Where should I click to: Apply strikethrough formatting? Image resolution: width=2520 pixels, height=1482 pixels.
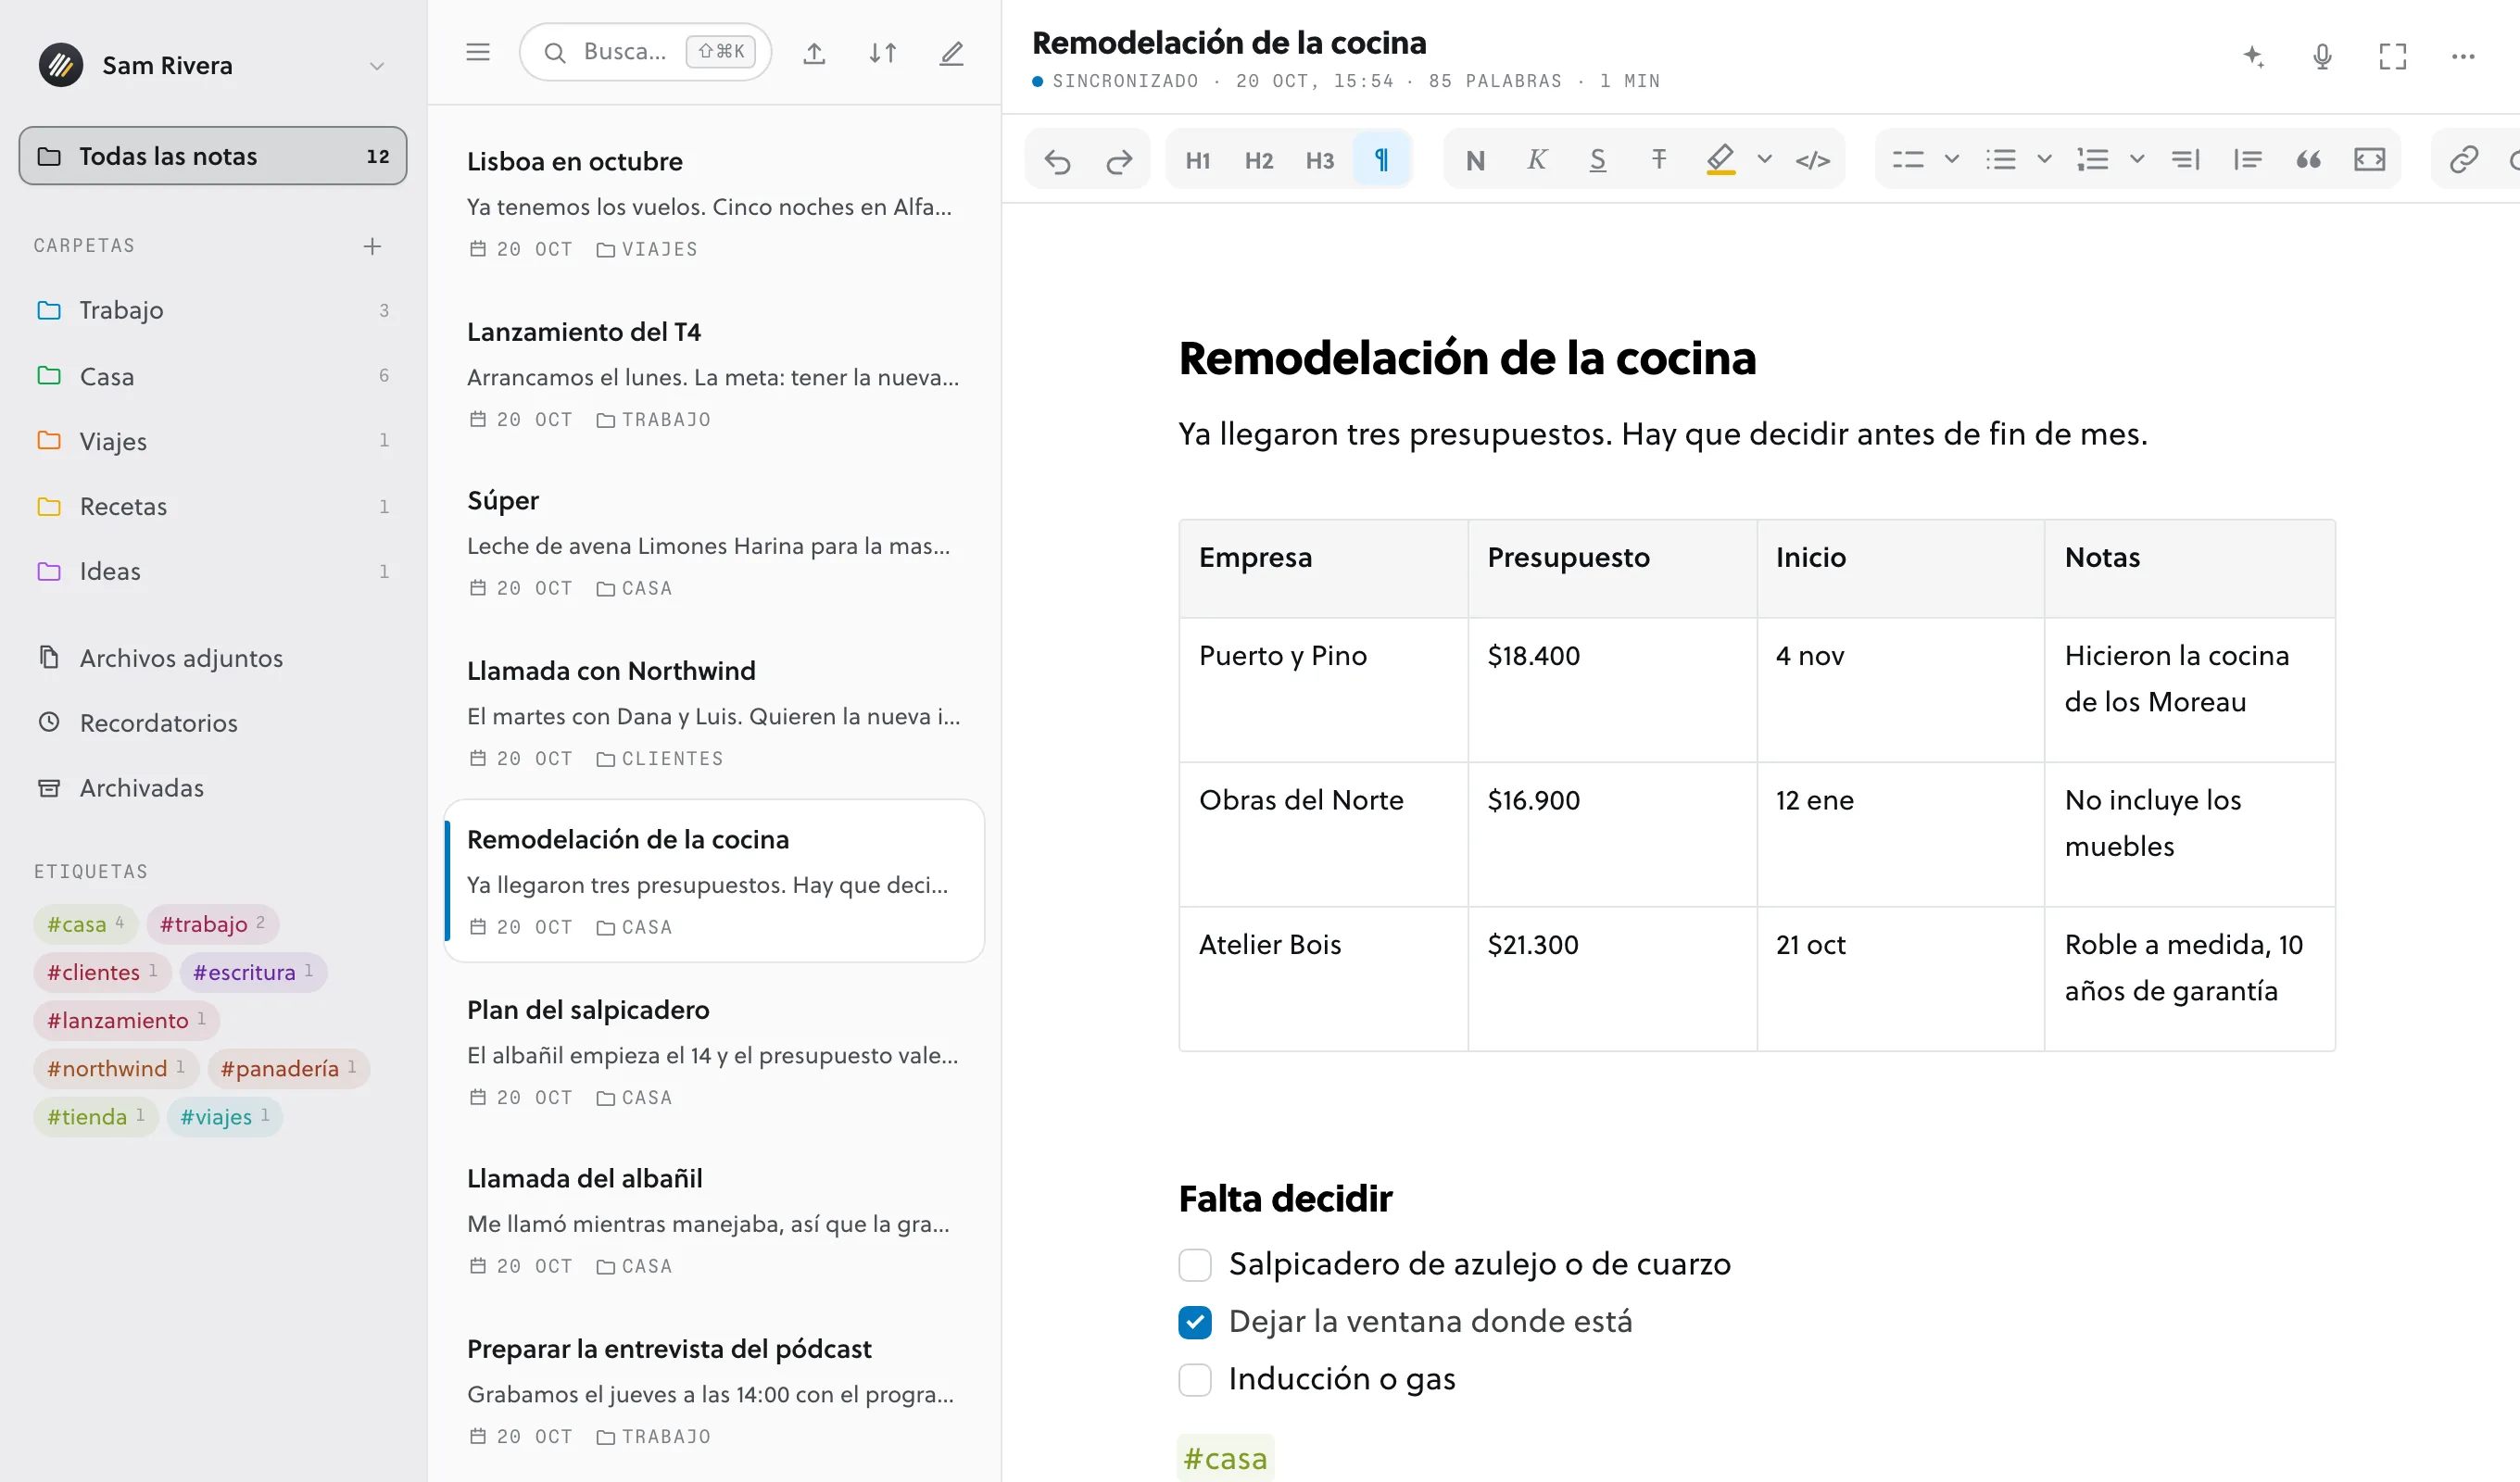tap(1659, 160)
